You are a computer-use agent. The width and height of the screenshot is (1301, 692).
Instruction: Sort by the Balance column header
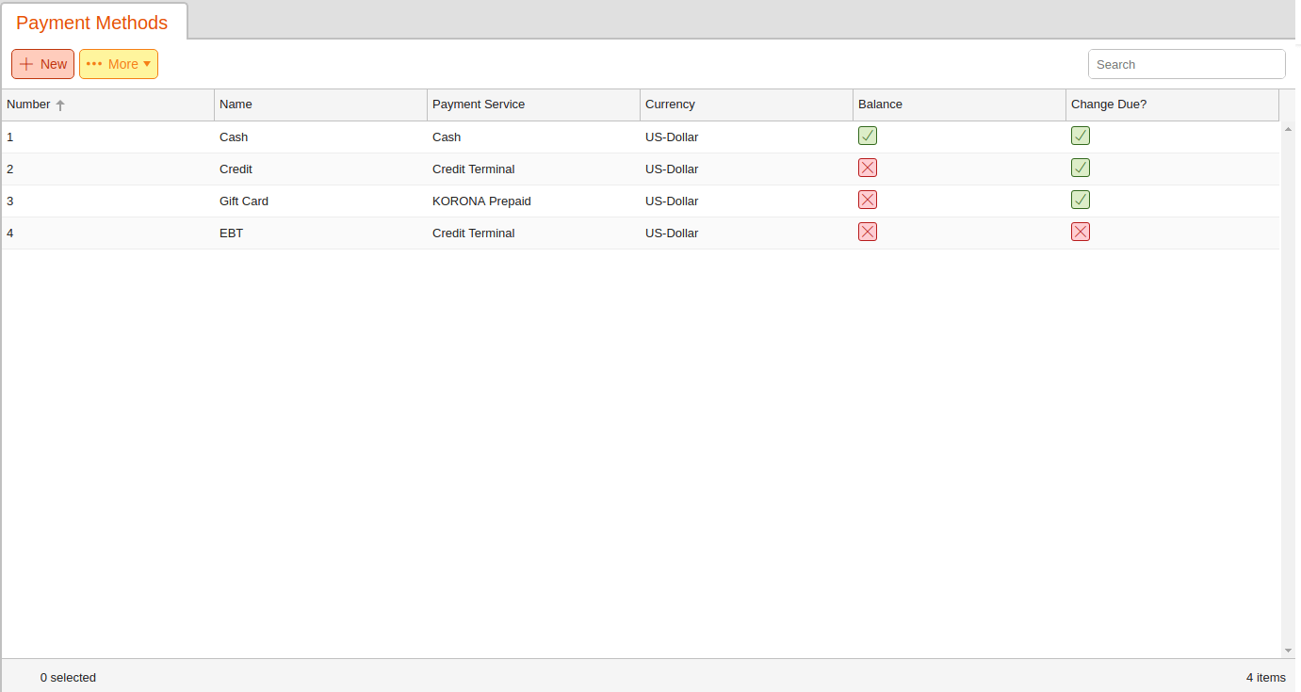click(x=959, y=105)
